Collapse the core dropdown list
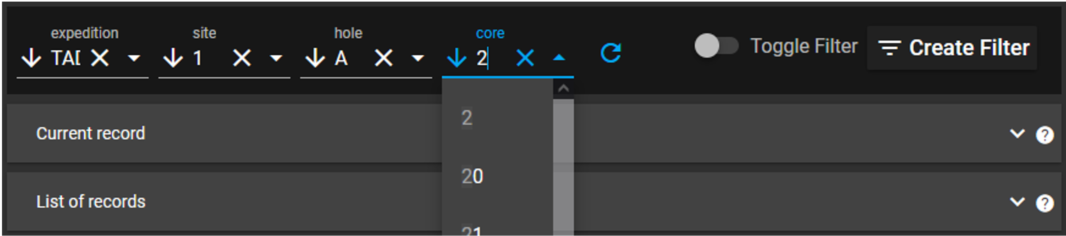Viewport: 1066px width, 236px height. [x=559, y=58]
